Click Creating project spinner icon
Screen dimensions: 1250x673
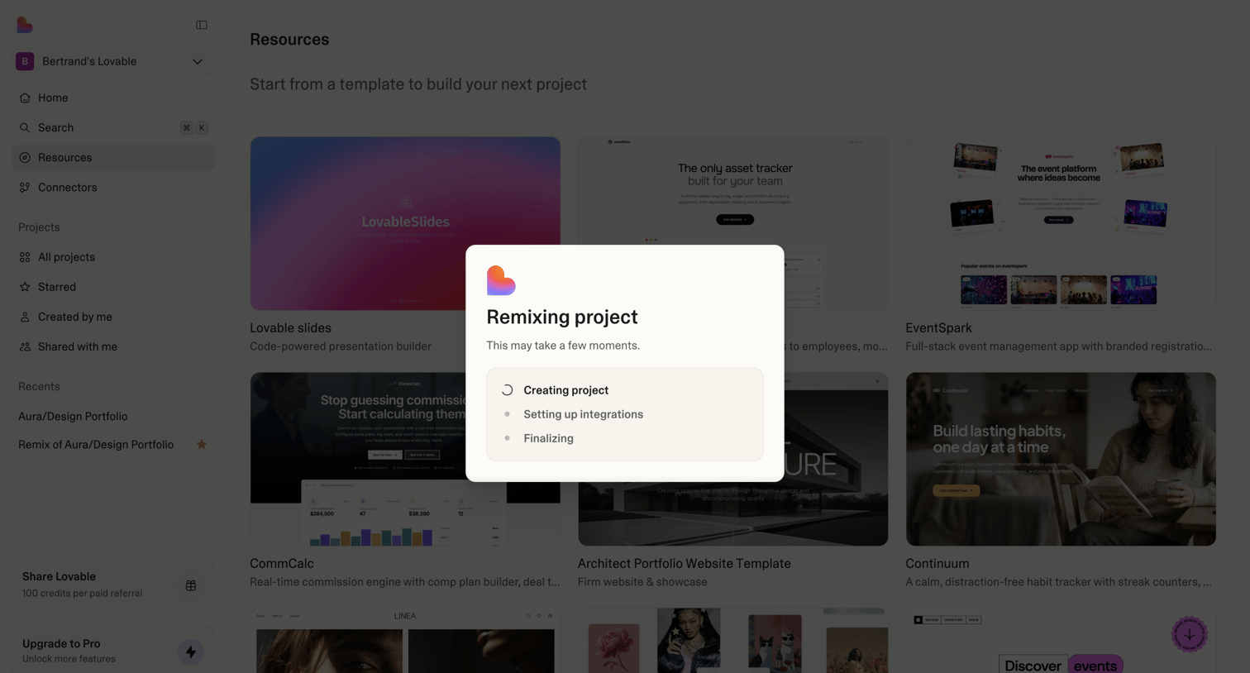pos(508,390)
